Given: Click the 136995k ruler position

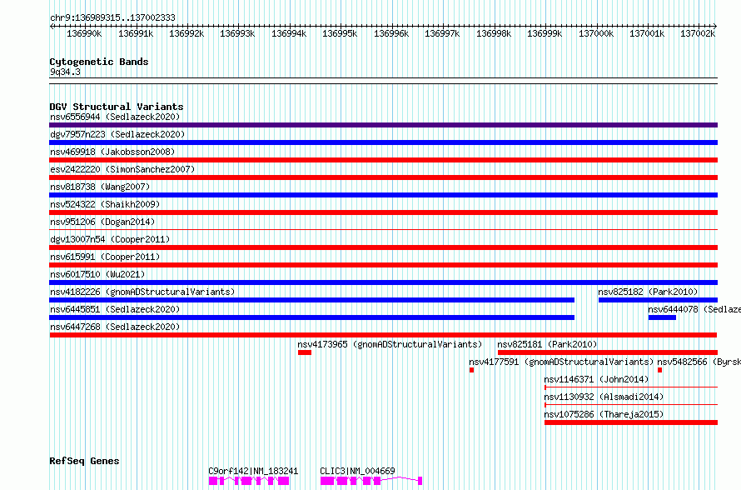Looking at the screenshot, I should [340, 33].
